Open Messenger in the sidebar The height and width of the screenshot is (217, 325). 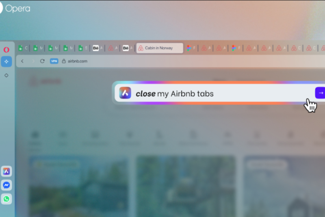point(6,185)
